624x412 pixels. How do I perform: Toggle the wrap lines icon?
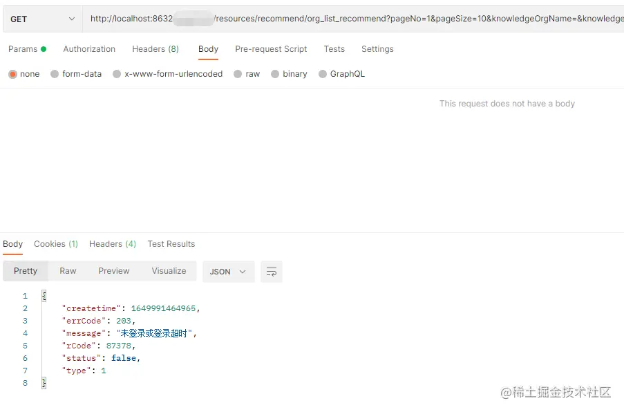click(x=272, y=272)
